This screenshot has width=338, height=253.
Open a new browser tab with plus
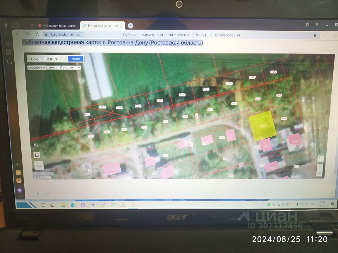131,26
